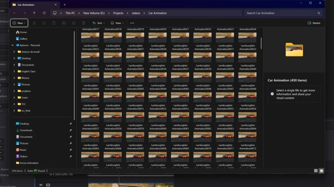Expand the Anexos de email folder
The image size is (334, 187).
point(14,52)
